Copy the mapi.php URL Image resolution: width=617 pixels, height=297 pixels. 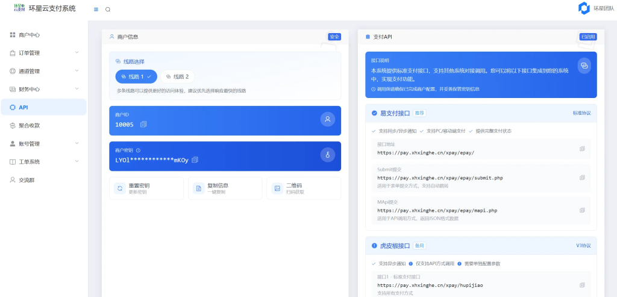click(x=582, y=210)
